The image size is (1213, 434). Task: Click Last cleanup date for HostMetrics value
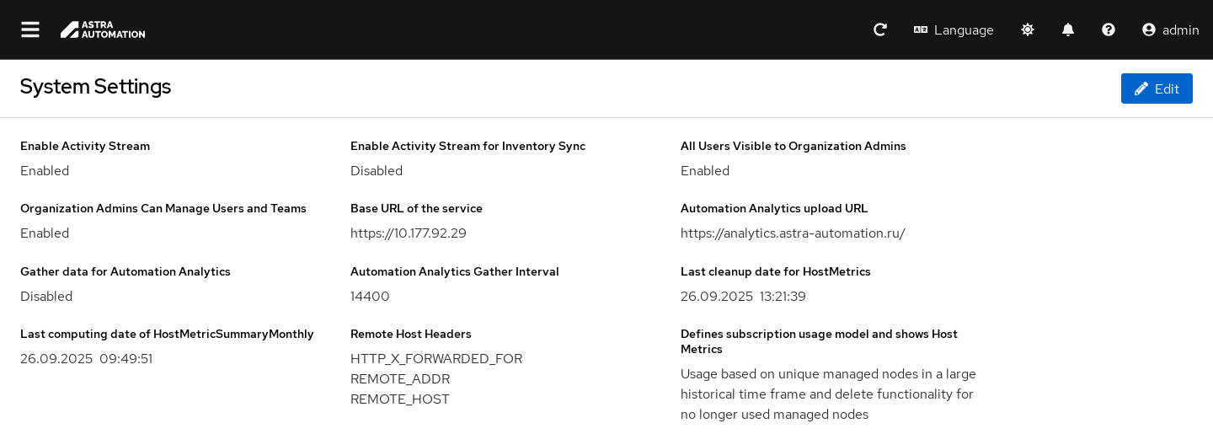coord(743,297)
